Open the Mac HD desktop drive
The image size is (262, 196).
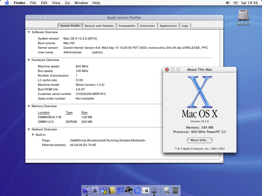[x=243, y=16]
